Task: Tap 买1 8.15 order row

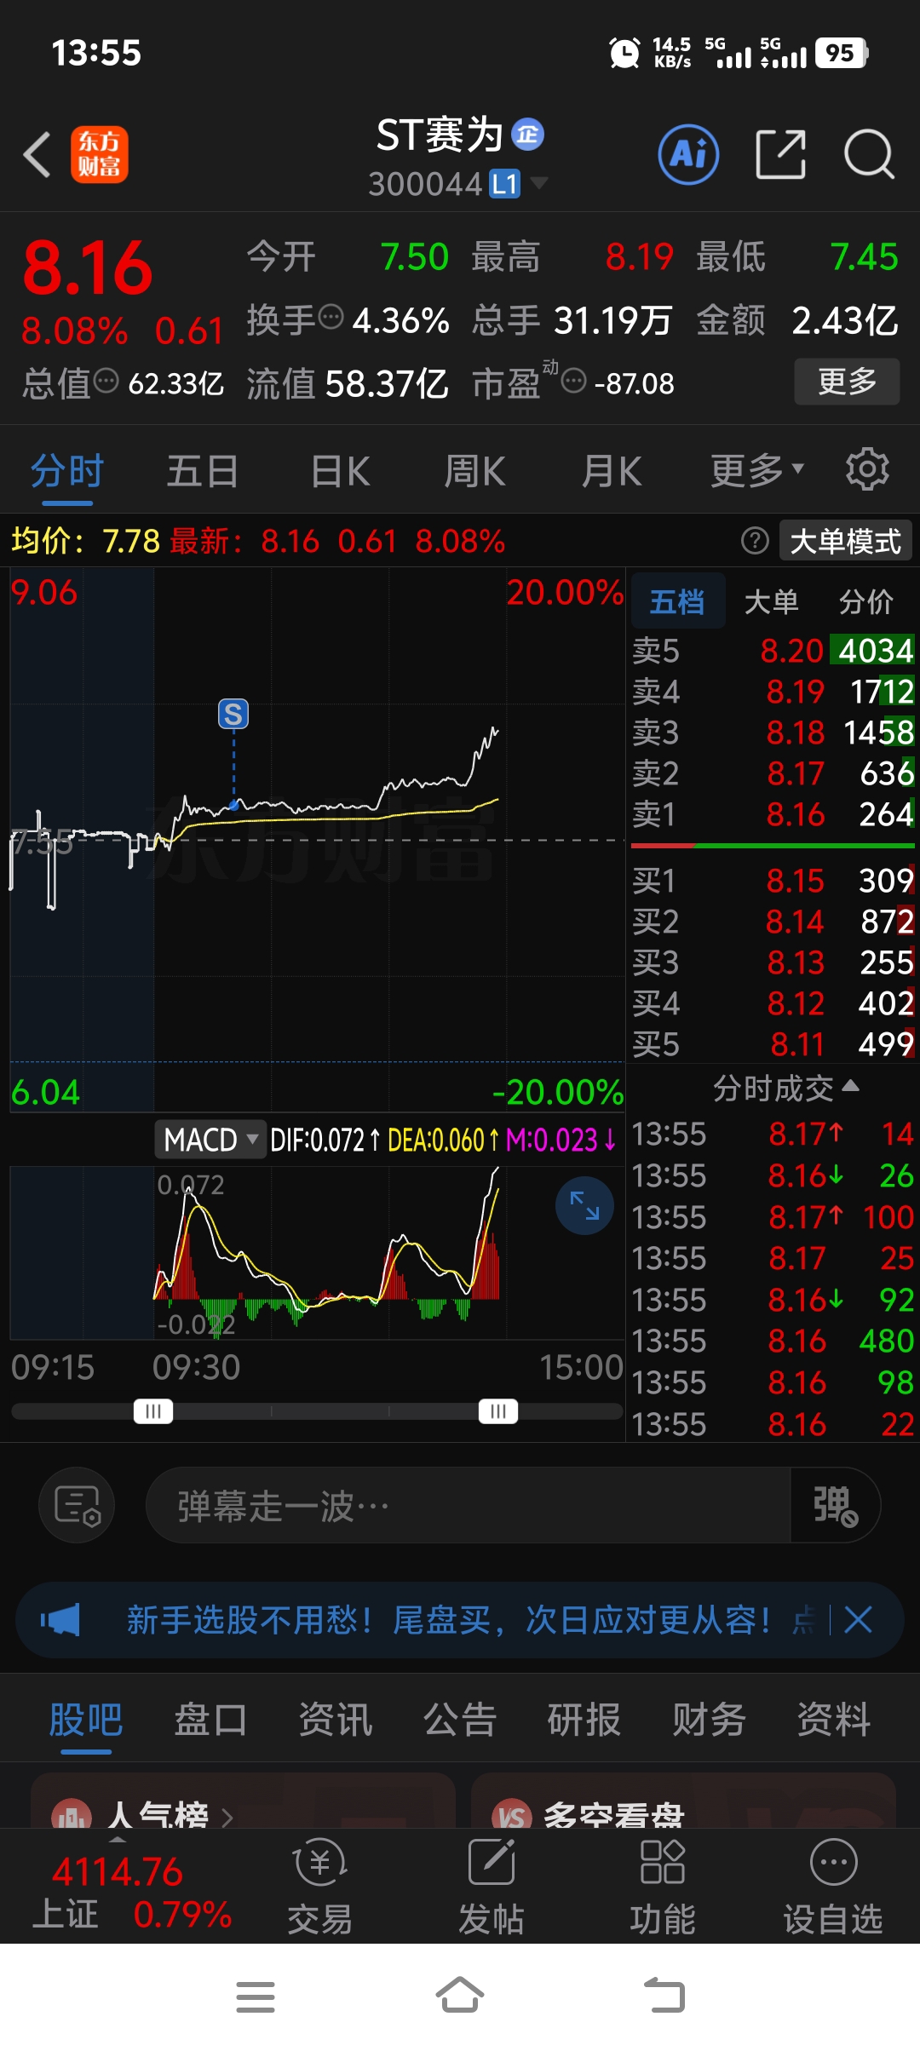Action: click(x=773, y=881)
